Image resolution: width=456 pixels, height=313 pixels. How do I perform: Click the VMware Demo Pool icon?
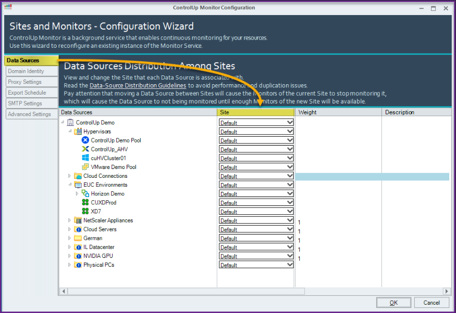[84, 167]
